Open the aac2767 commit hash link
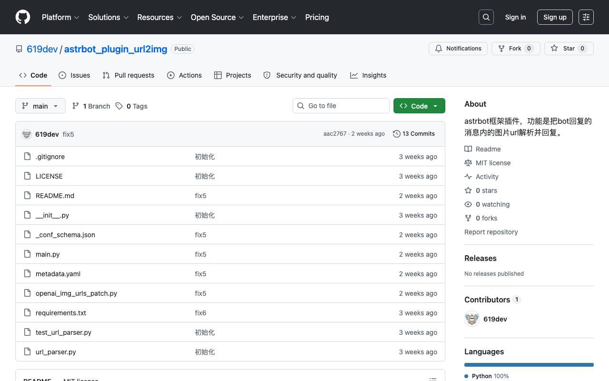 (335, 134)
